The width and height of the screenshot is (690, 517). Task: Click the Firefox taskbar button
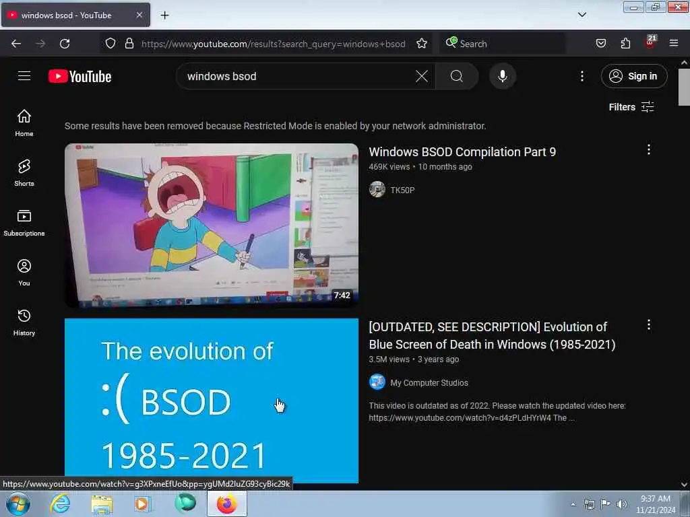click(x=226, y=504)
